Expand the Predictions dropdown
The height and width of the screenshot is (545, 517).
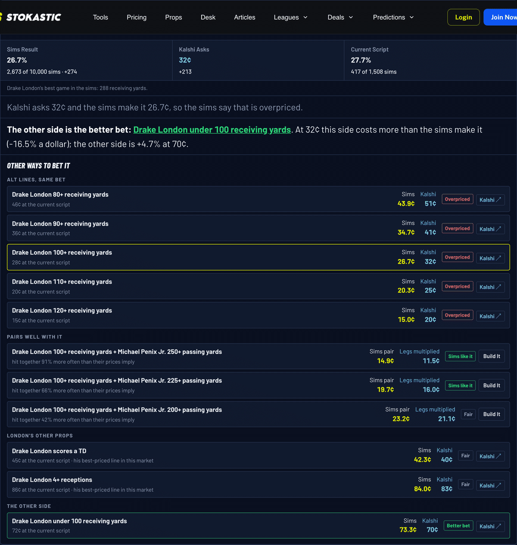pyautogui.click(x=393, y=17)
